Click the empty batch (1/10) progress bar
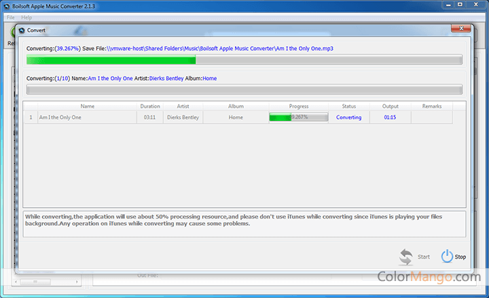Screen dimensions: 489x298 tap(244, 90)
